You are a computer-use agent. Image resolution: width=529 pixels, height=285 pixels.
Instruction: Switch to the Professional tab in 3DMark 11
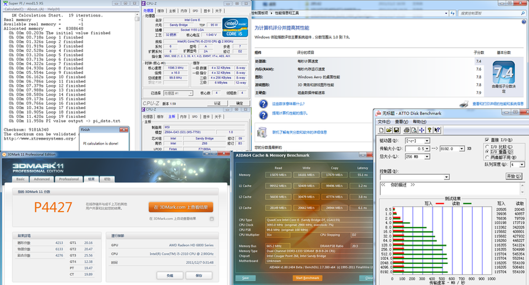click(x=69, y=179)
